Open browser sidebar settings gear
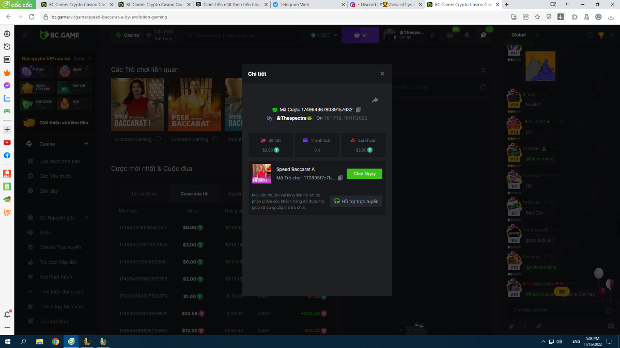Viewport: 620px width, 348px height. [x=7, y=34]
